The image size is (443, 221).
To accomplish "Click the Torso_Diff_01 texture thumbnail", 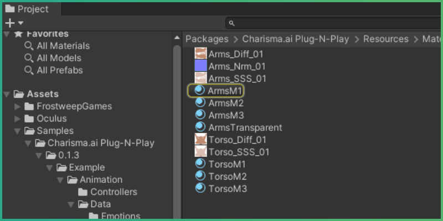I will [x=200, y=140].
